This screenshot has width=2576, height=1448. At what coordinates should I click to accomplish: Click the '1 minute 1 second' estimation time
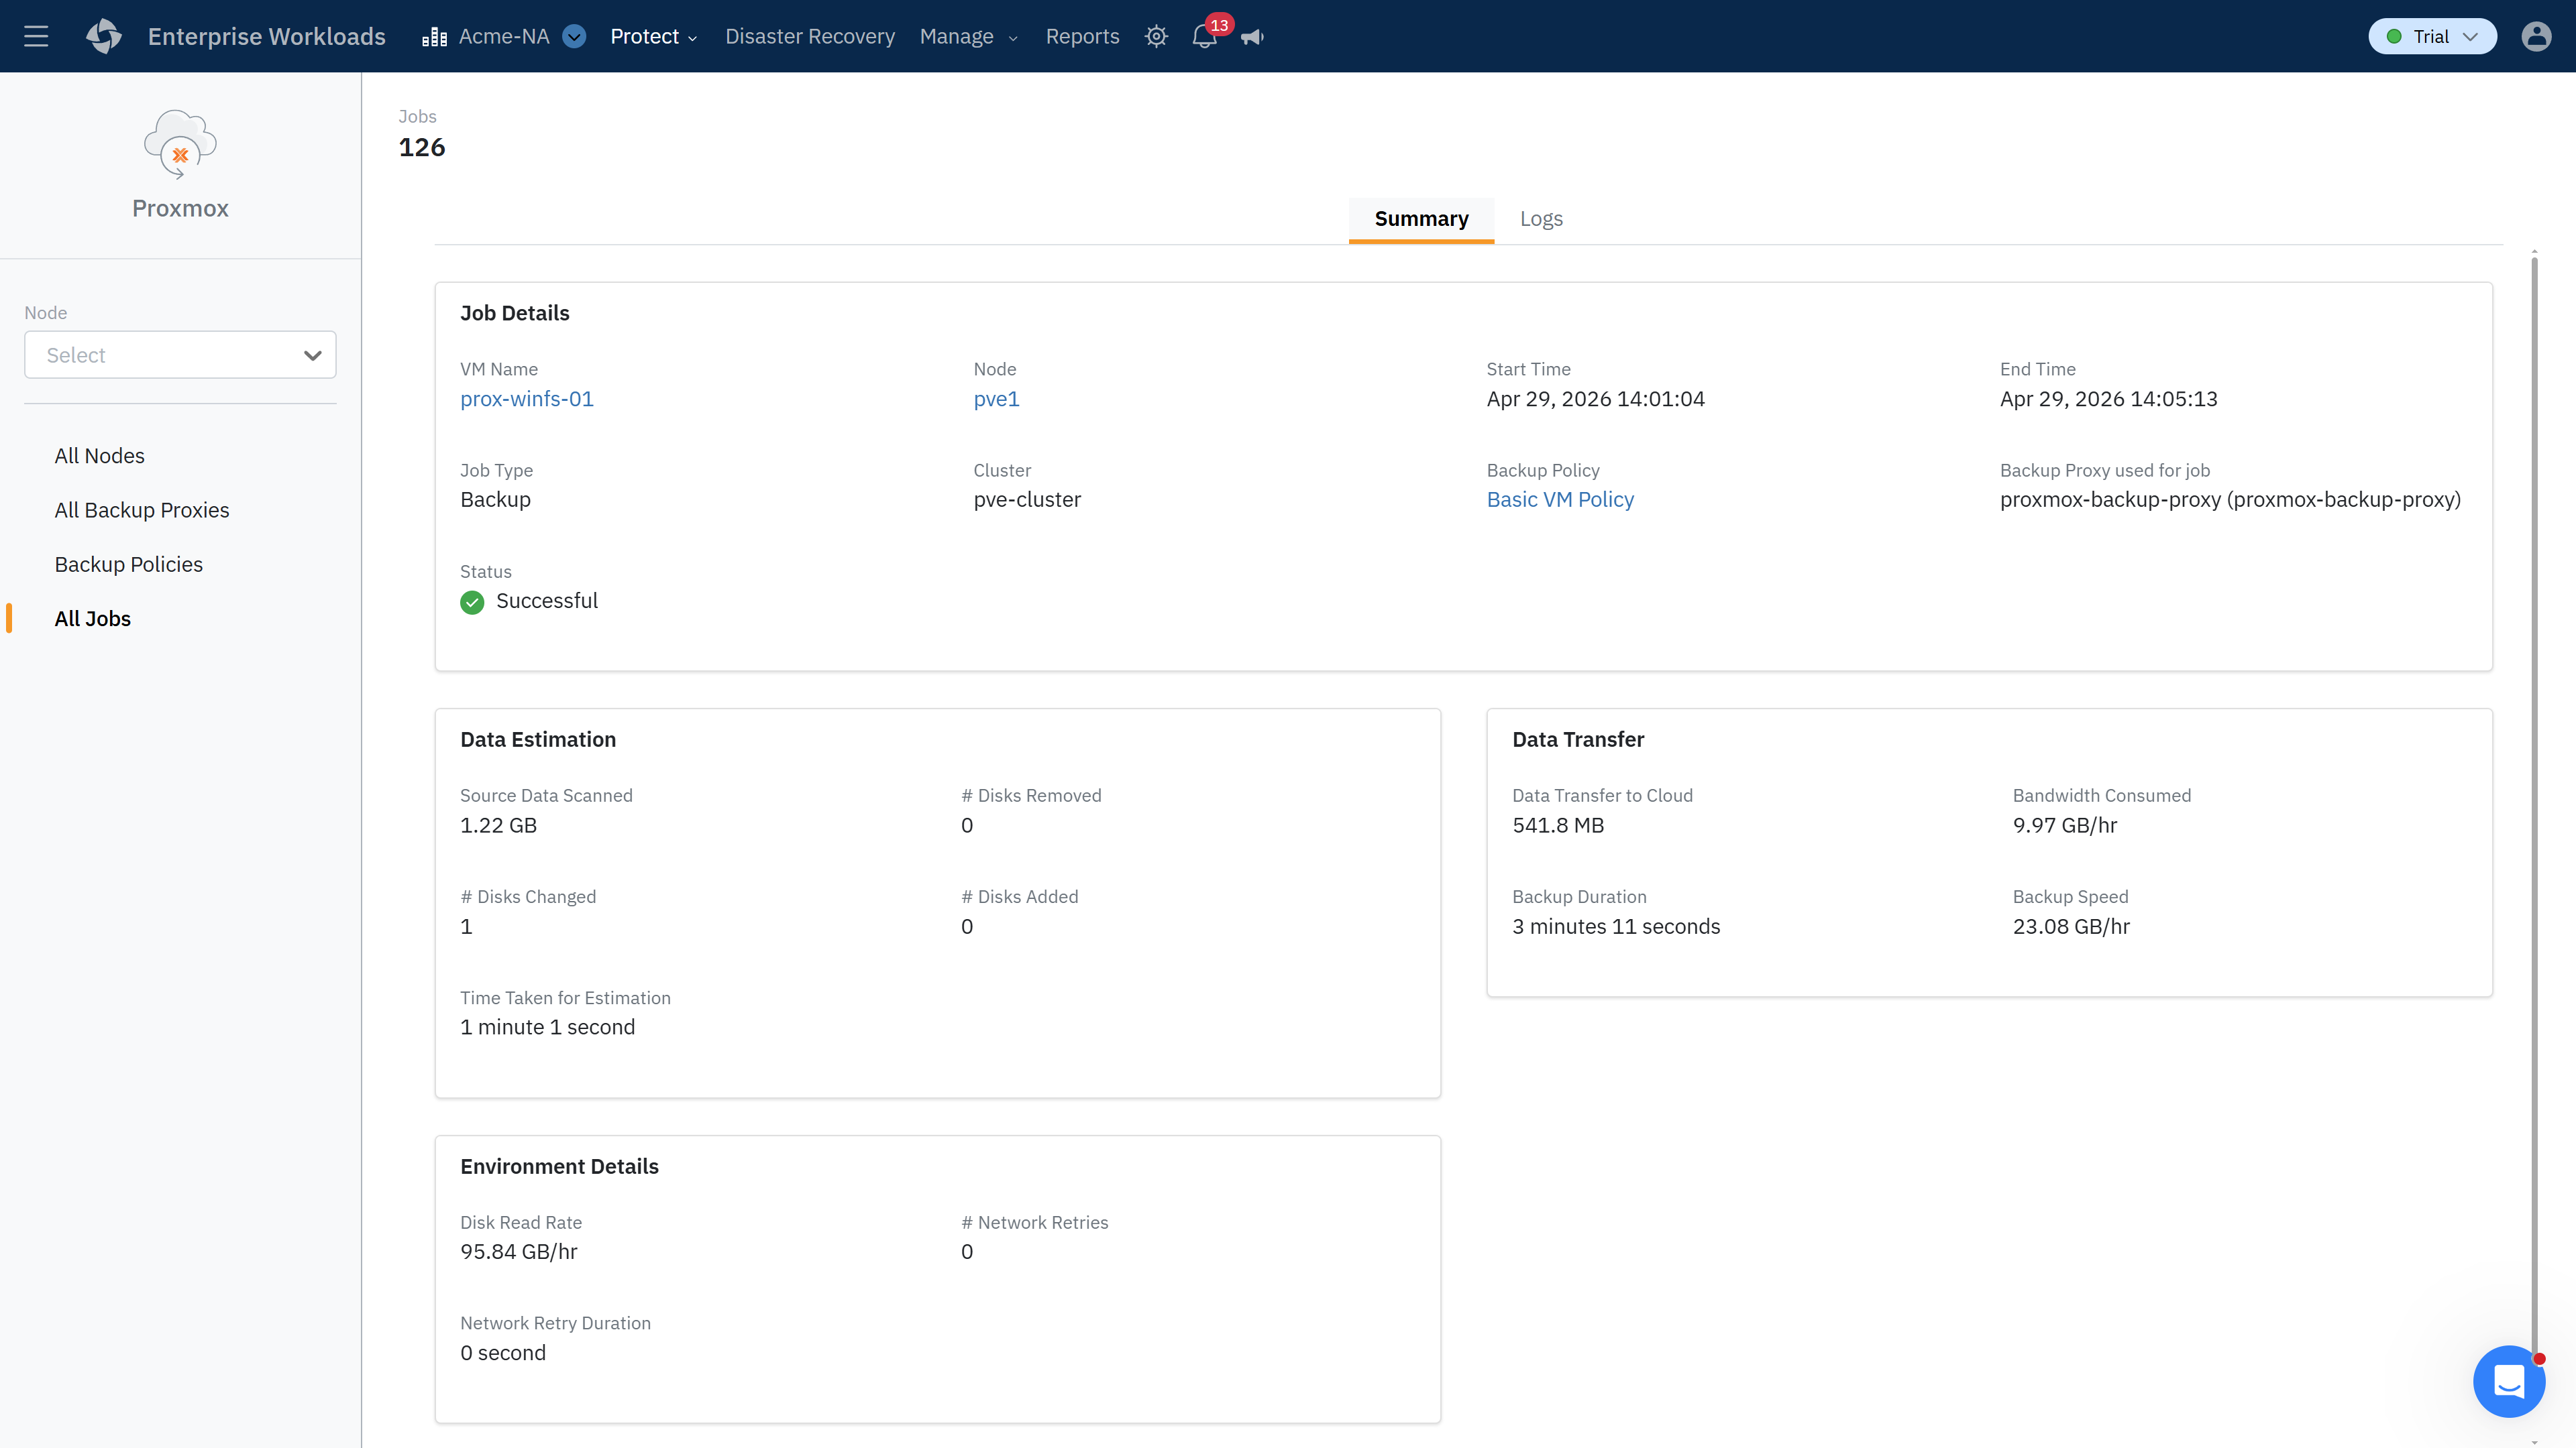[547, 1027]
